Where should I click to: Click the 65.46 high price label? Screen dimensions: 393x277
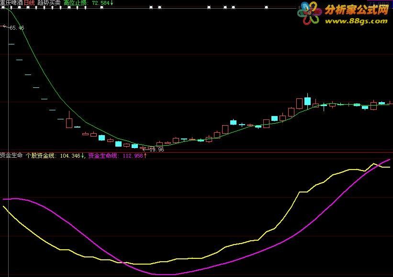click(x=17, y=28)
